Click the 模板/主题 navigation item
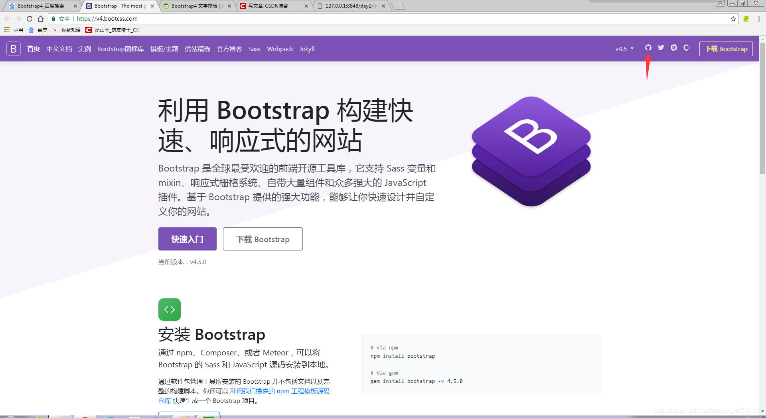Viewport: 766px width, 418px height. click(164, 49)
